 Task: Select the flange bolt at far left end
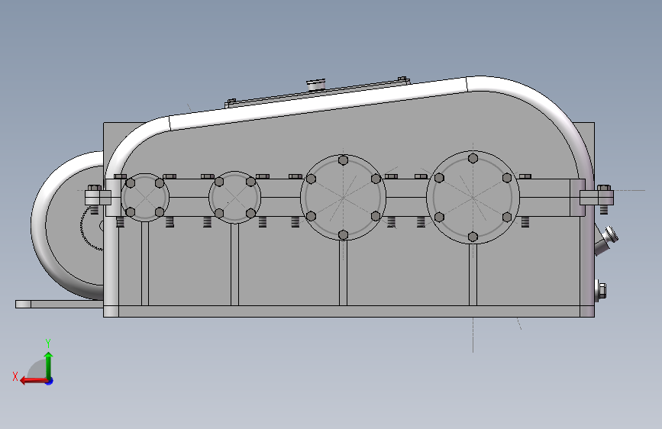pos(94,199)
